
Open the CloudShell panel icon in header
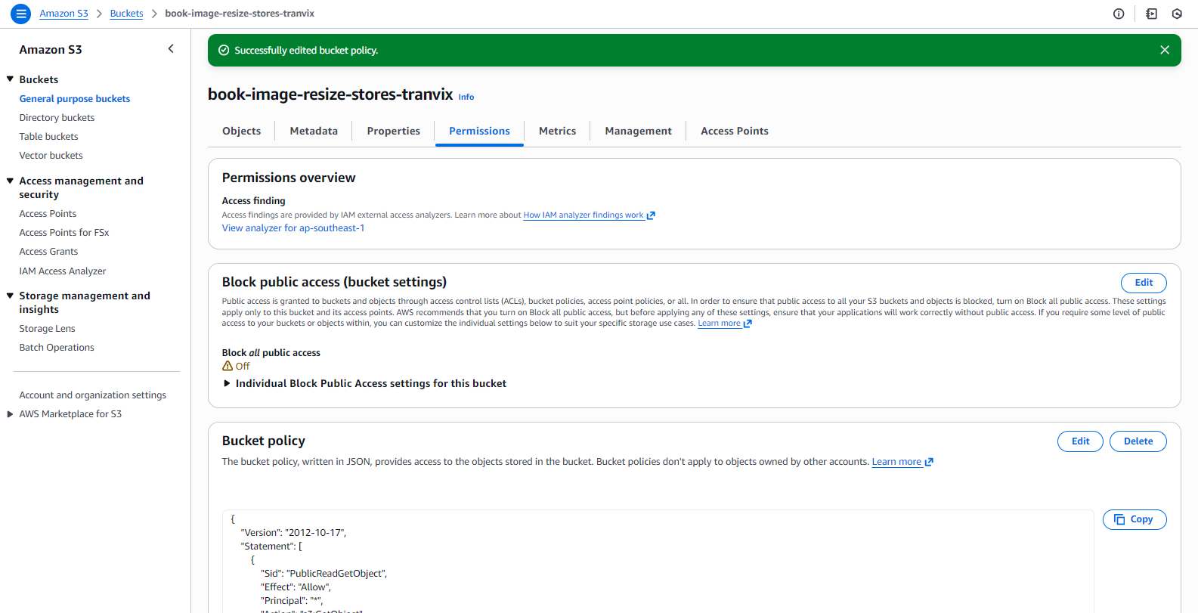pyautogui.click(x=1151, y=14)
